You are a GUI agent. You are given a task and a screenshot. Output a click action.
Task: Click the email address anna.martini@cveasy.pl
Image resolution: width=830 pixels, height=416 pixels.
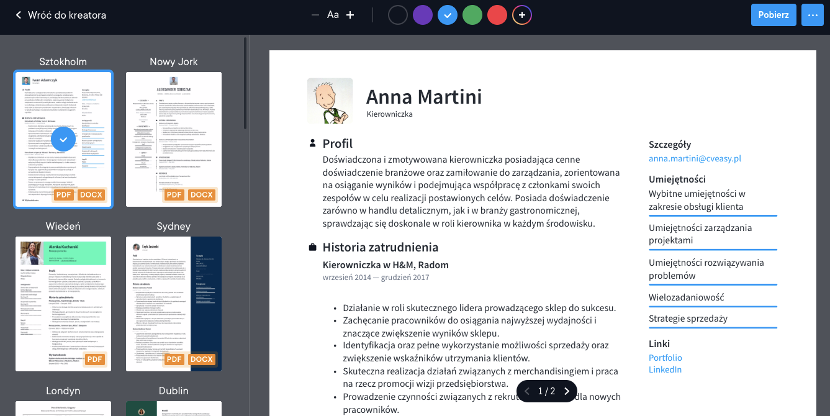pyautogui.click(x=695, y=158)
